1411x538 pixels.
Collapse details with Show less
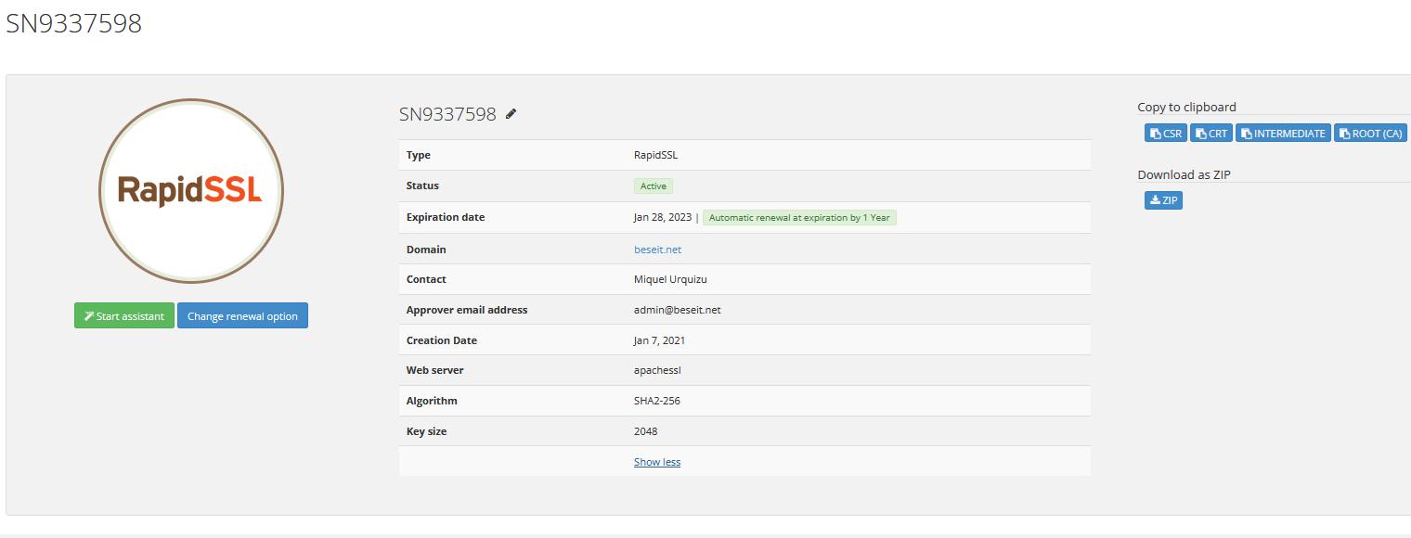click(x=657, y=462)
